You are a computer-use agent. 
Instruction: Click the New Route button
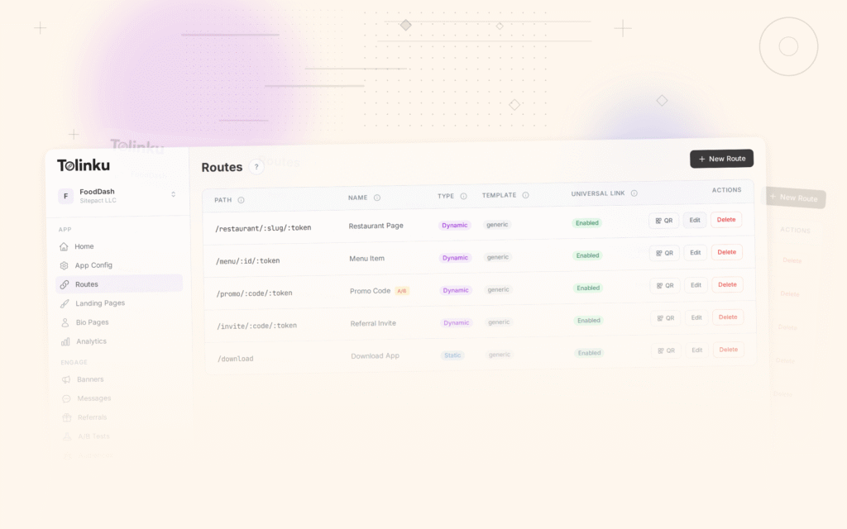[x=721, y=159]
